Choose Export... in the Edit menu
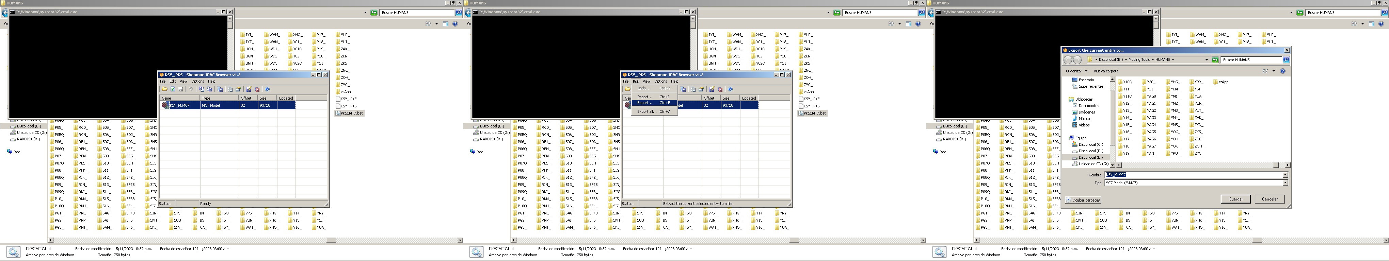Image resolution: width=1389 pixels, height=261 pixels. pos(654,103)
